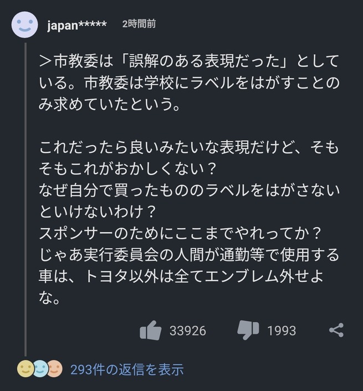Dislike the comment with thumbs down icon
Image resolution: width=363 pixels, height=391 pixels.
[x=248, y=330]
